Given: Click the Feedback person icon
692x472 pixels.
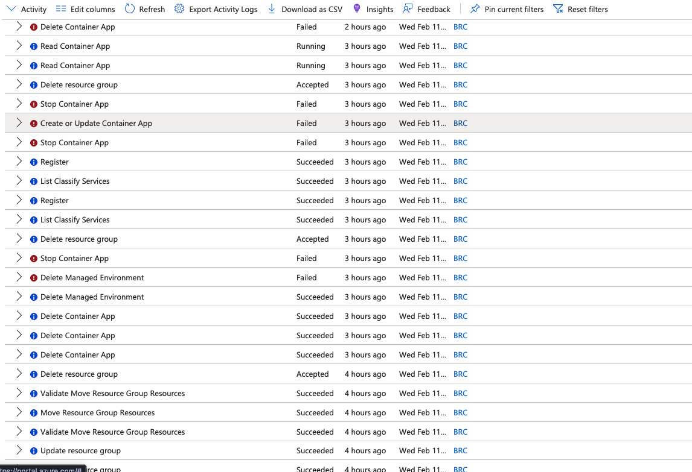Looking at the screenshot, I should [x=408, y=9].
